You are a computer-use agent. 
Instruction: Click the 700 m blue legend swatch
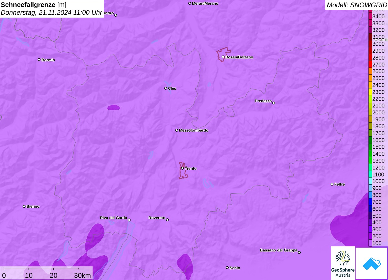point(370,202)
